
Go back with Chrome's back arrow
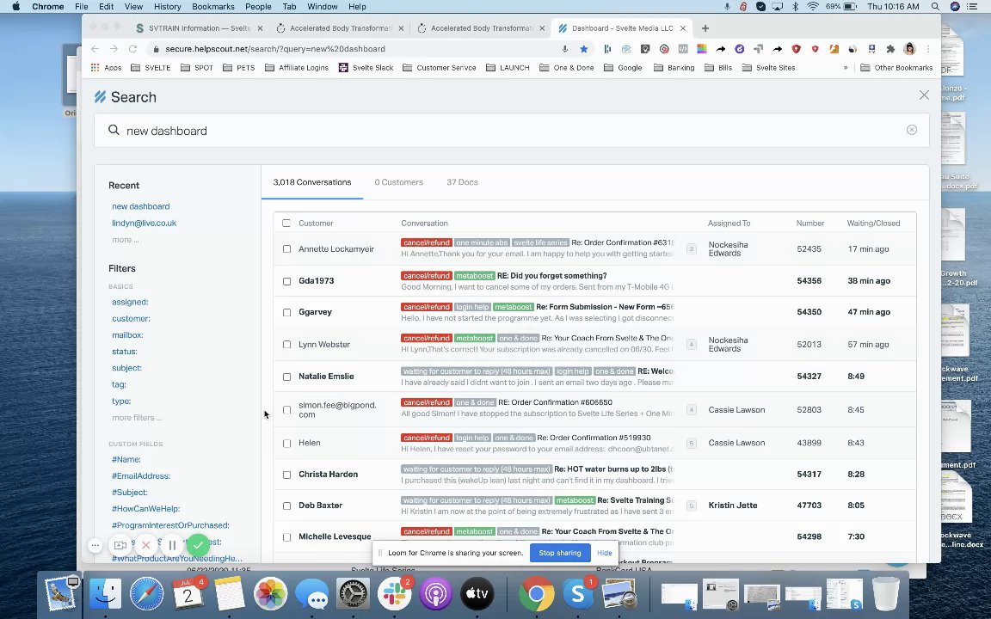coord(95,49)
